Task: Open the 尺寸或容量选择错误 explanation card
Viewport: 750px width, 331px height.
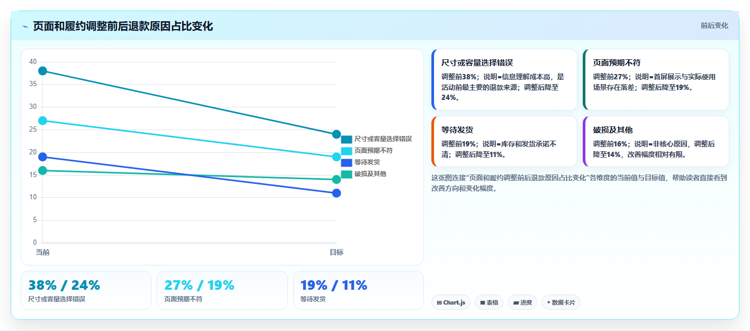Action: coord(504,79)
